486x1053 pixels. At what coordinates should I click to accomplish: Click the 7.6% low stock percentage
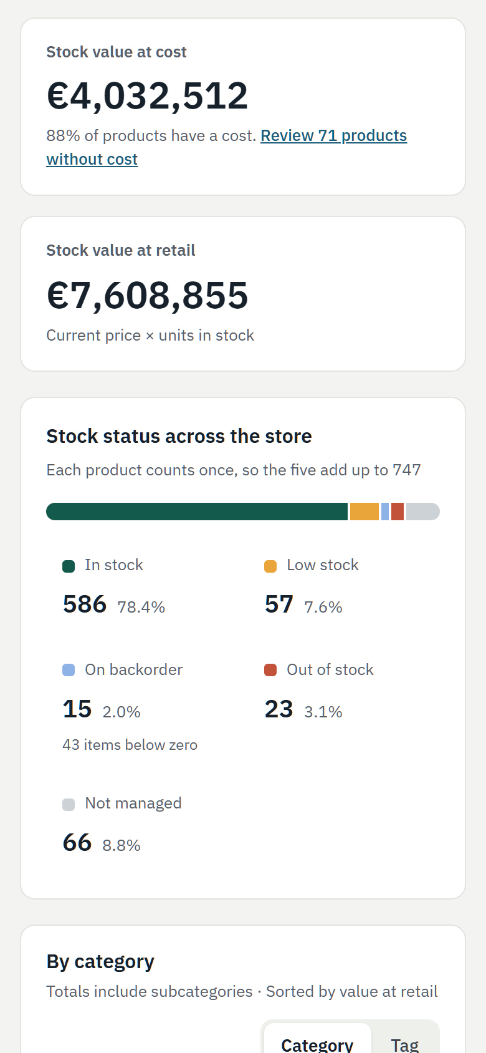click(x=323, y=607)
